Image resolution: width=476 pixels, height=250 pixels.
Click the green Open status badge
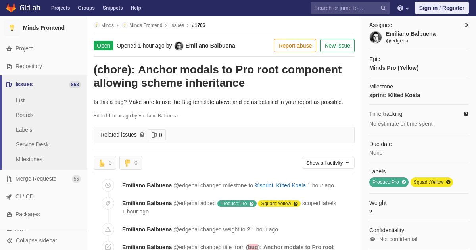coord(104,46)
